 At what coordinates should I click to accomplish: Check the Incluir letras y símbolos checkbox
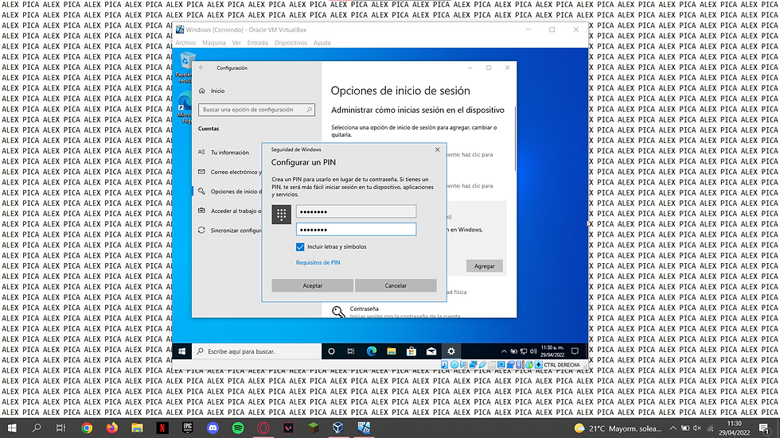300,246
